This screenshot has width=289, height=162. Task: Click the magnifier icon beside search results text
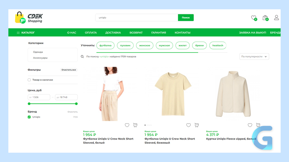point(82,57)
